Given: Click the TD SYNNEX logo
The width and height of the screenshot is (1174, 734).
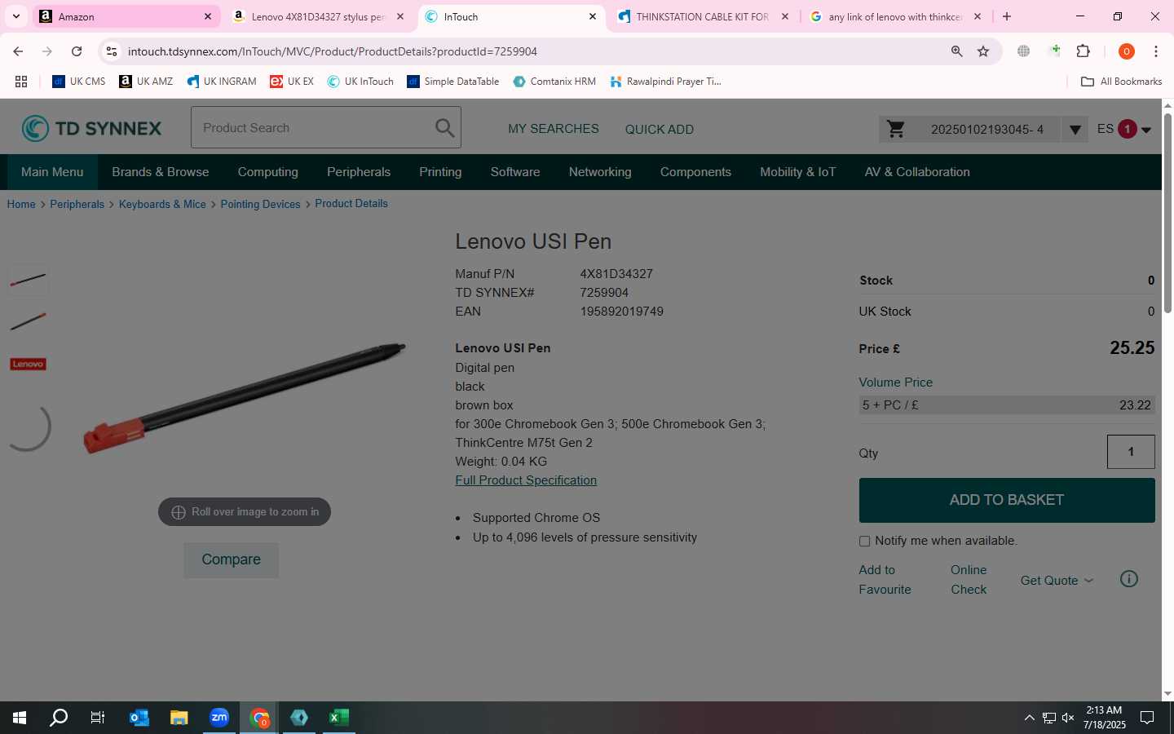Looking at the screenshot, I should tap(91, 128).
